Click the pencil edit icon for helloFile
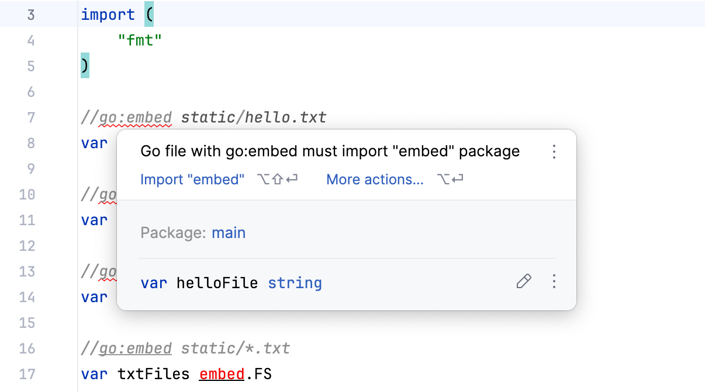This screenshot has width=705, height=392. coord(523,282)
